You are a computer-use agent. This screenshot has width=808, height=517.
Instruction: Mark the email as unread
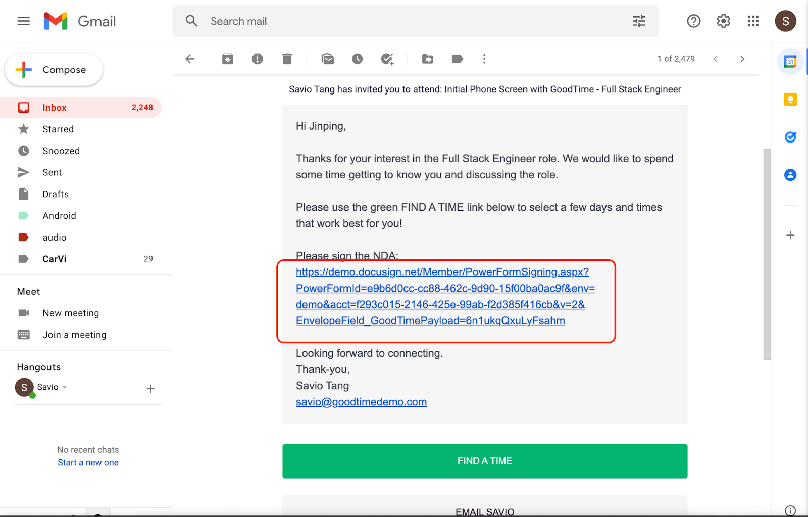click(x=328, y=59)
